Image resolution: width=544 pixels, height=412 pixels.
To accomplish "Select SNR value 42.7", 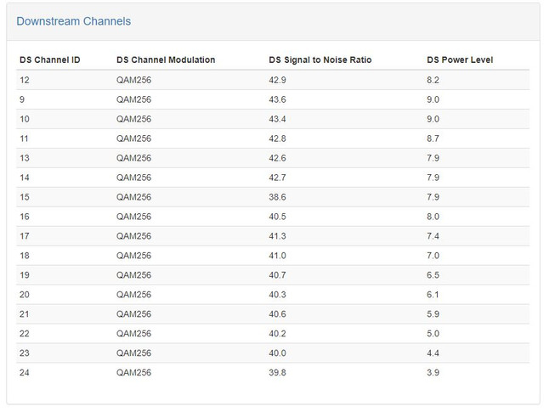I will (277, 178).
